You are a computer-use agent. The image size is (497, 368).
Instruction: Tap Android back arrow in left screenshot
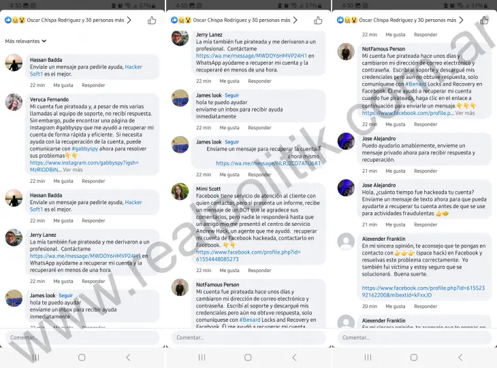[128, 358]
